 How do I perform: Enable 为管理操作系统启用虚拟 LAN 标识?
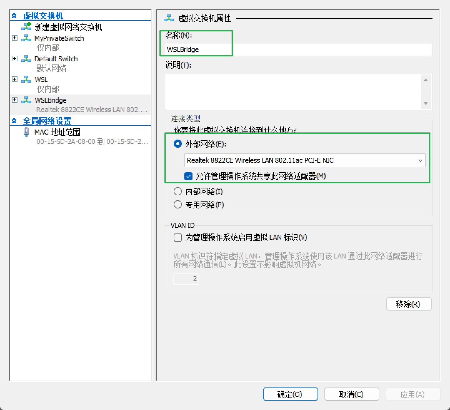[177, 238]
